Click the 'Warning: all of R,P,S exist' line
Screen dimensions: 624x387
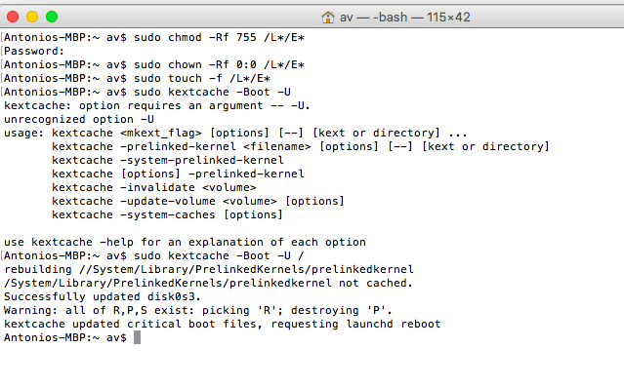click(x=198, y=310)
